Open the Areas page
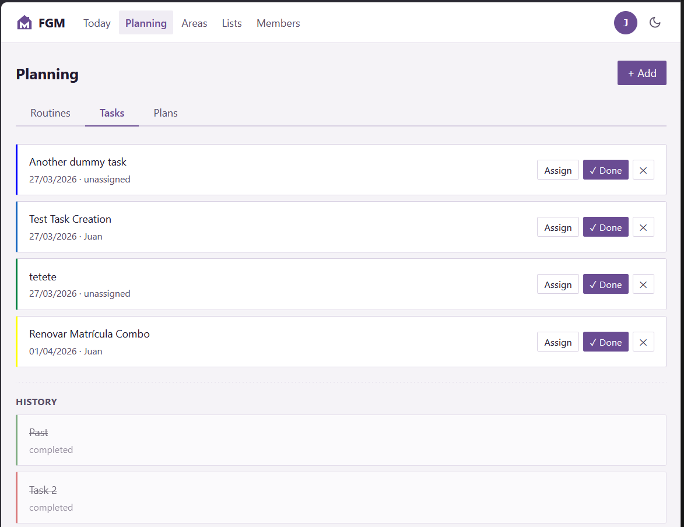This screenshot has height=527, width=684. pos(195,23)
